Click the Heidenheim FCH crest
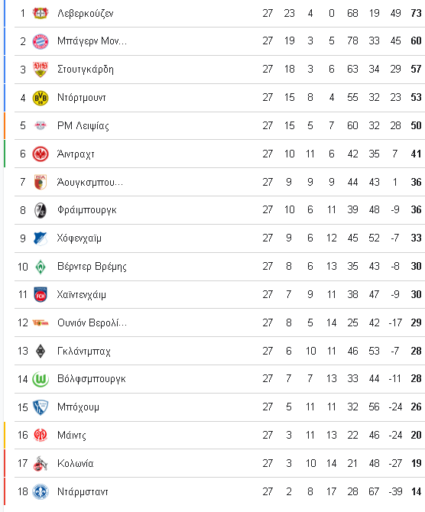The width and height of the screenshot is (425, 512). pyautogui.click(x=41, y=294)
